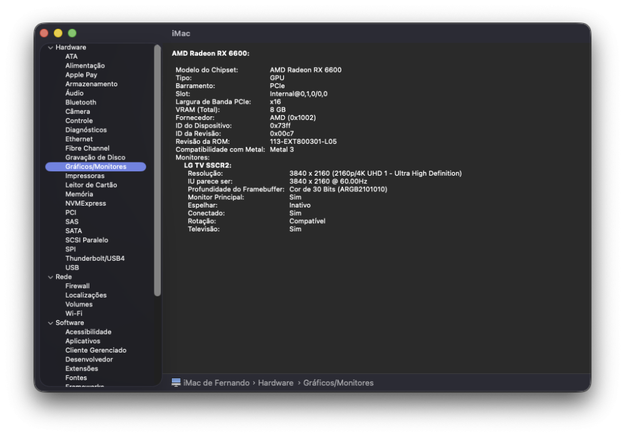Minimize the window with yellow button
This screenshot has height=437, width=625.
click(58, 33)
